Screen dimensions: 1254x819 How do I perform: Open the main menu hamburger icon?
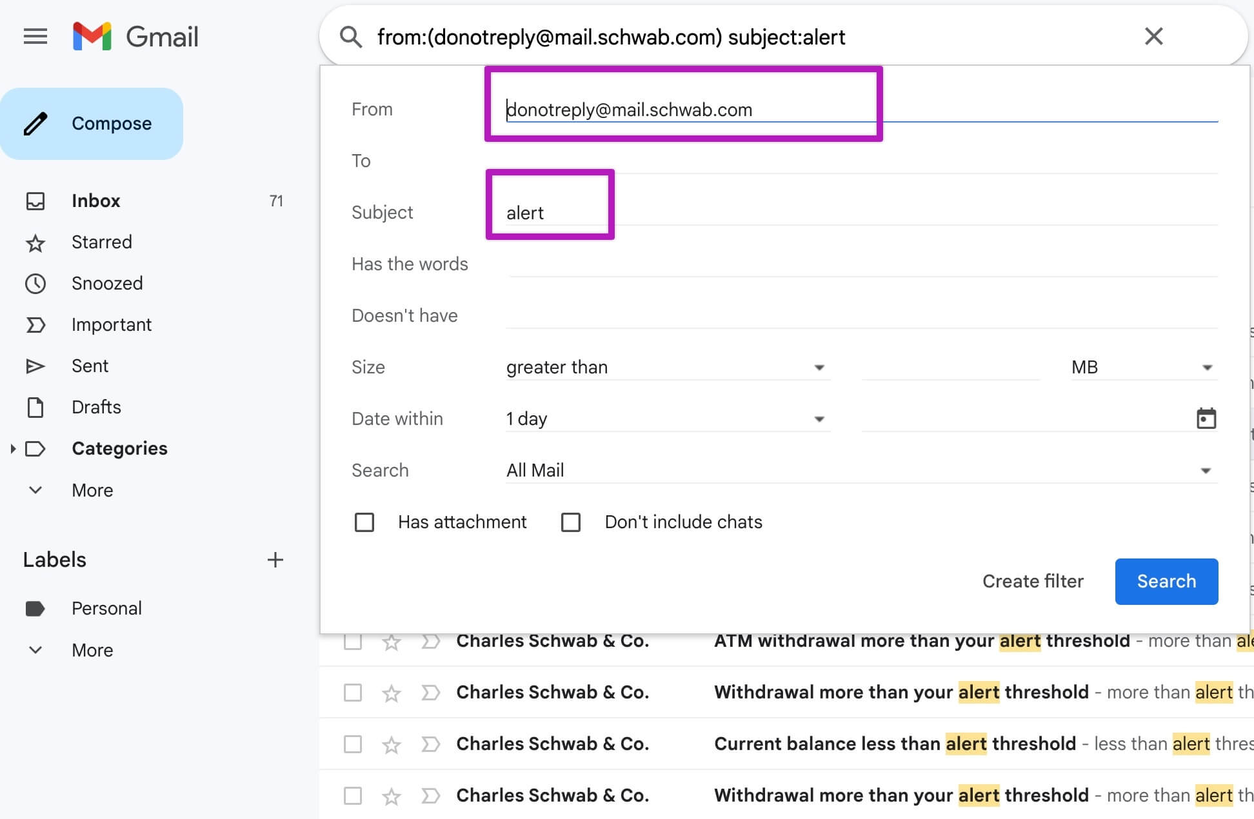[x=35, y=37]
